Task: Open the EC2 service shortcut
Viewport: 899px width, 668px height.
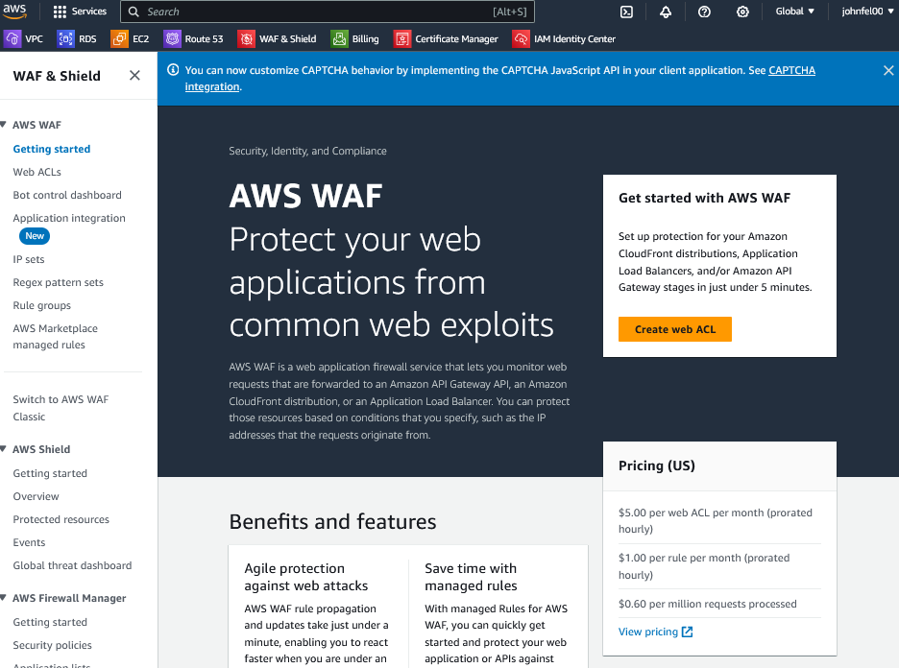Action: point(131,39)
